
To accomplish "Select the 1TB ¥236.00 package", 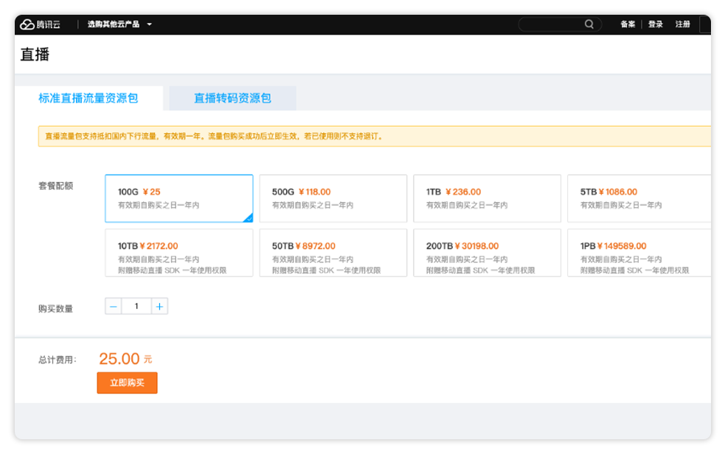I will (x=487, y=198).
